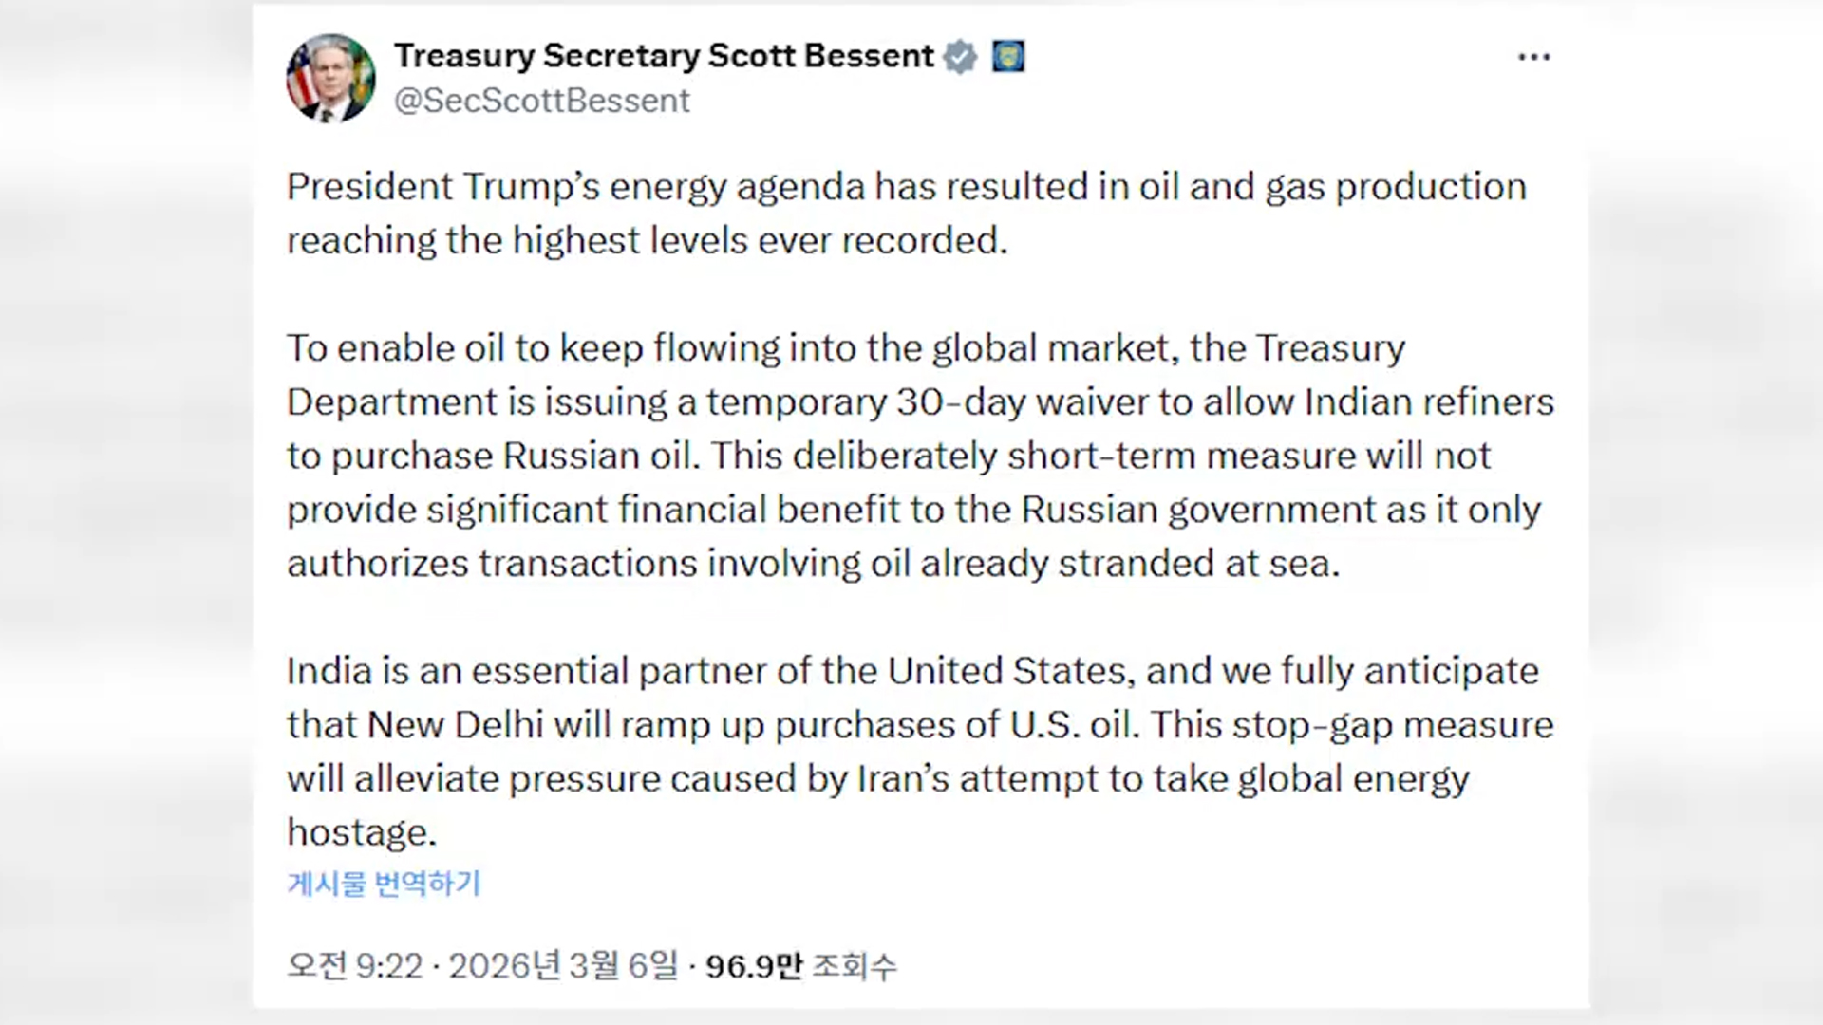
Task: Click Scott Bessent's profile avatar photo
Action: [x=330, y=79]
